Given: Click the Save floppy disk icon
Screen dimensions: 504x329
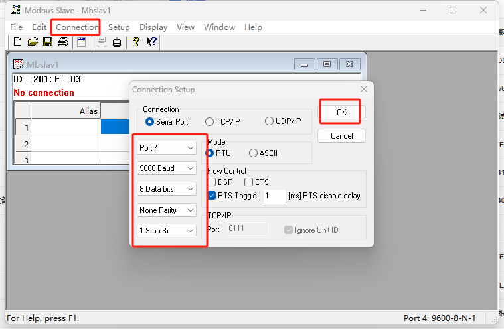Looking at the screenshot, I should pos(48,42).
